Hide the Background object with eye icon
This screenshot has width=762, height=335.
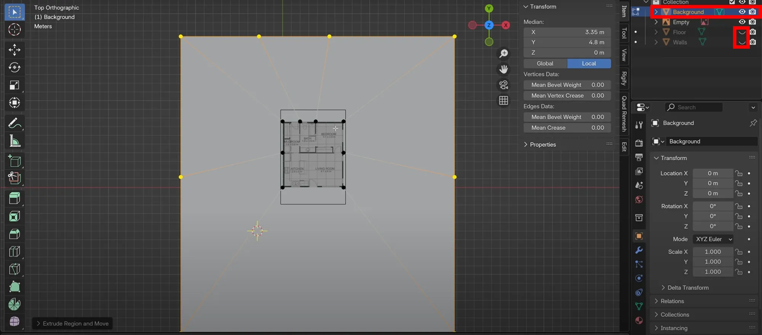[742, 12]
